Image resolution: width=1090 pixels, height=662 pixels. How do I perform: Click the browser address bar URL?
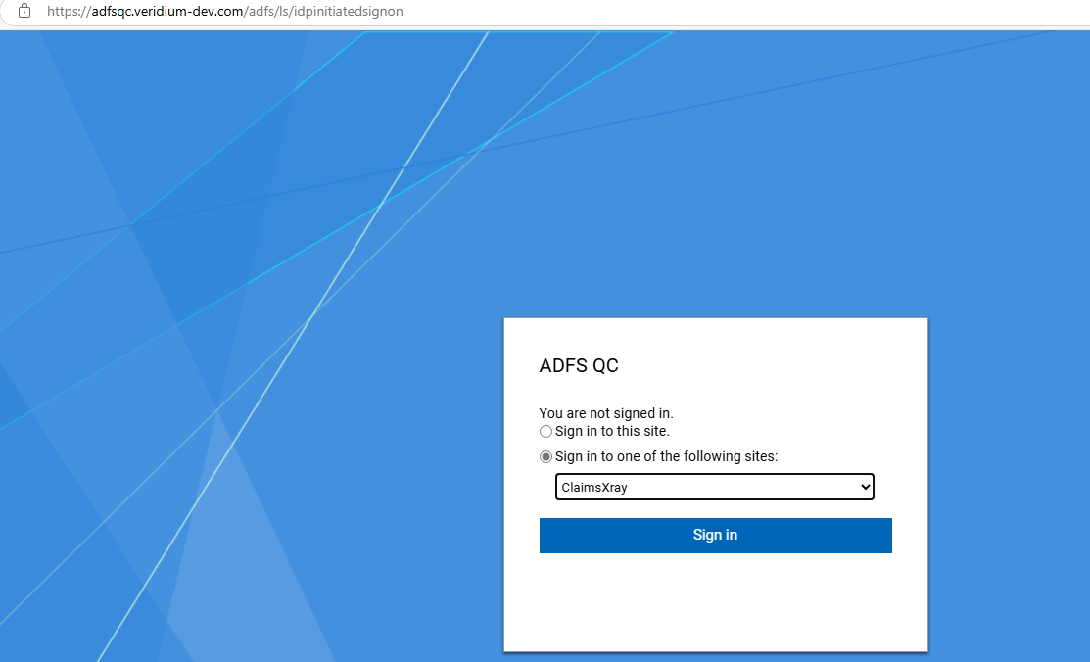coord(225,12)
